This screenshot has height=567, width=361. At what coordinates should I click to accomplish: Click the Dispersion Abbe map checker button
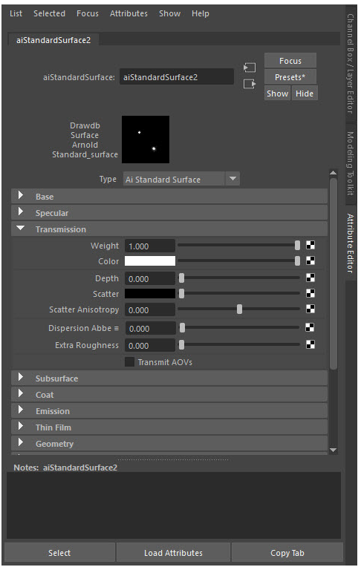(310, 327)
